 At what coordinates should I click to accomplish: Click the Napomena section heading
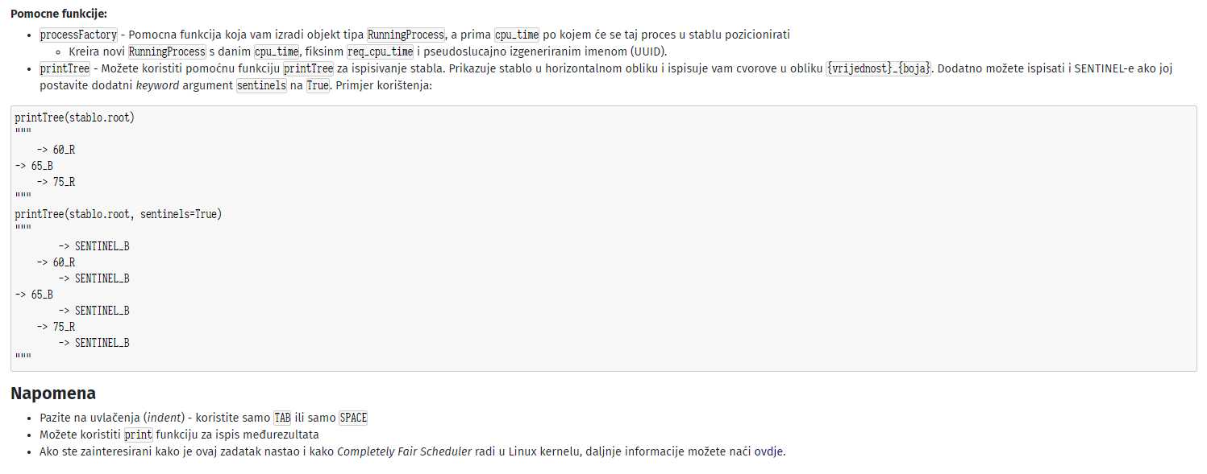(x=53, y=394)
